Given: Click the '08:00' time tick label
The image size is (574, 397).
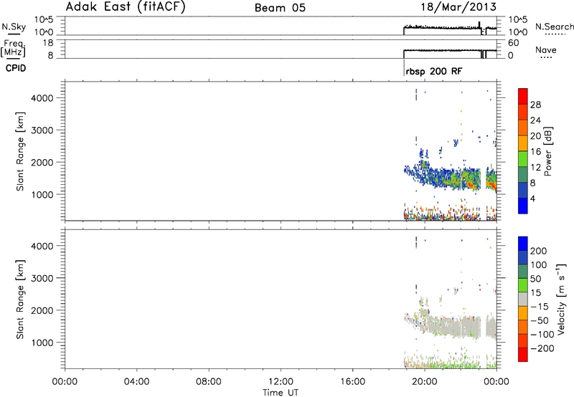Looking at the screenshot, I should click(x=209, y=382).
